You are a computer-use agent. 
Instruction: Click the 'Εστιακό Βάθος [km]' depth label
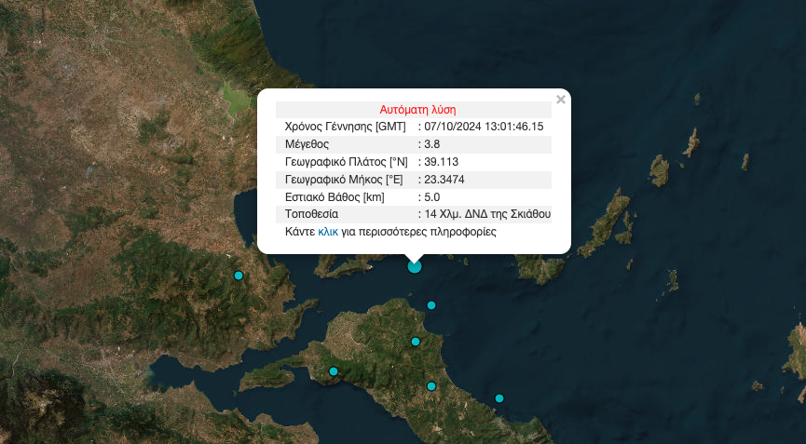pyautogui.click(x=335, y=196)
